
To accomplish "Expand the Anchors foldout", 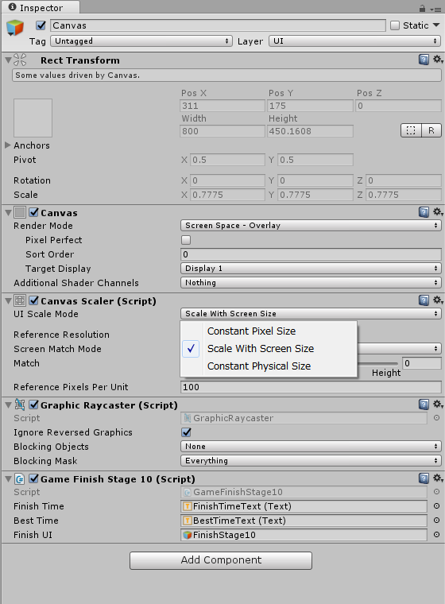I will point(8,145).
